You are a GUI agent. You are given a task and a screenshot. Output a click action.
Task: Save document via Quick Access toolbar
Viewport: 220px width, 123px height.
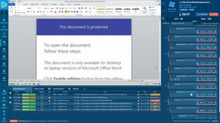[x=13, y=1]
